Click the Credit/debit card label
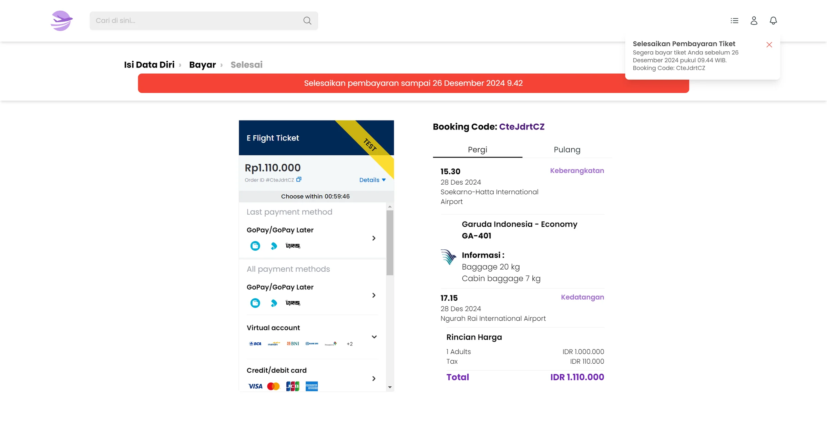The width and height of the screenshot is (827, 425). pyautogui.click(x=276, y=370)
